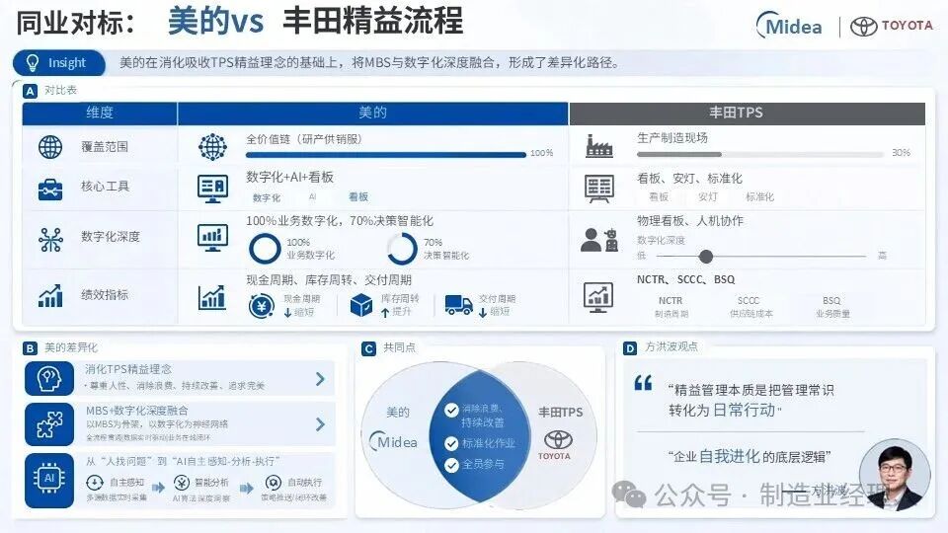Click the growth chart icon beside 现金周期、库存周转
The height and width of the screenshot is (533, 948).
tap(212, 297)
